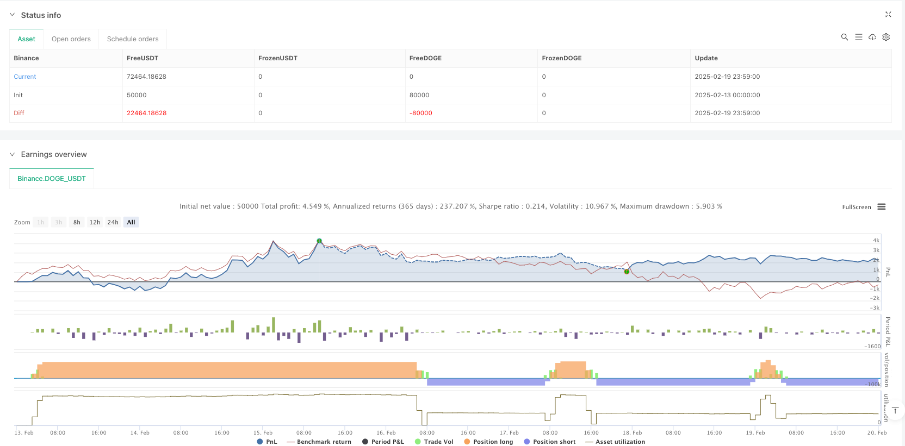Set chart zoom to 12h
This screenshot has height=446, width=905.
(x=95, y=222)
